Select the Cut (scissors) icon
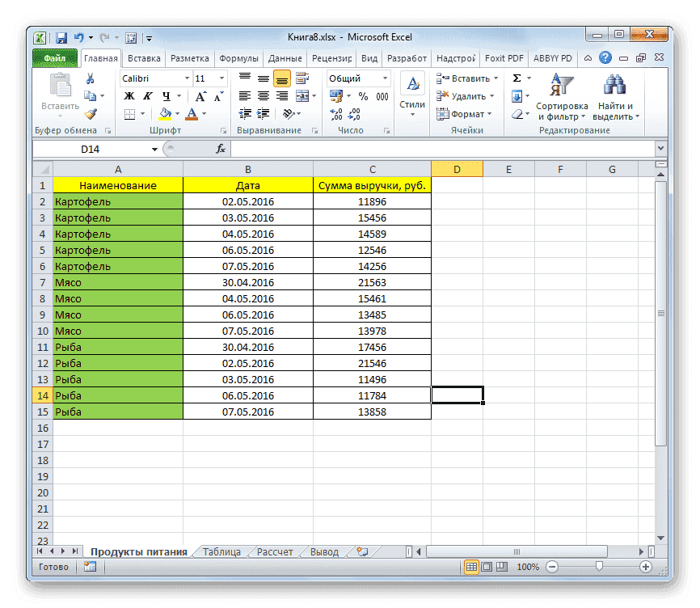 point(89,78)
